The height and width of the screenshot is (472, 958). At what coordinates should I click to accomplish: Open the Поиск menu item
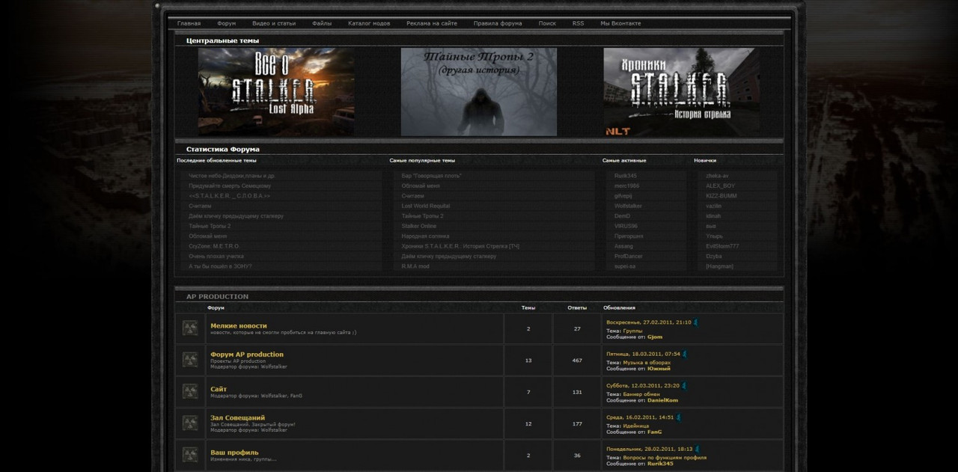(x=547, y=23)
